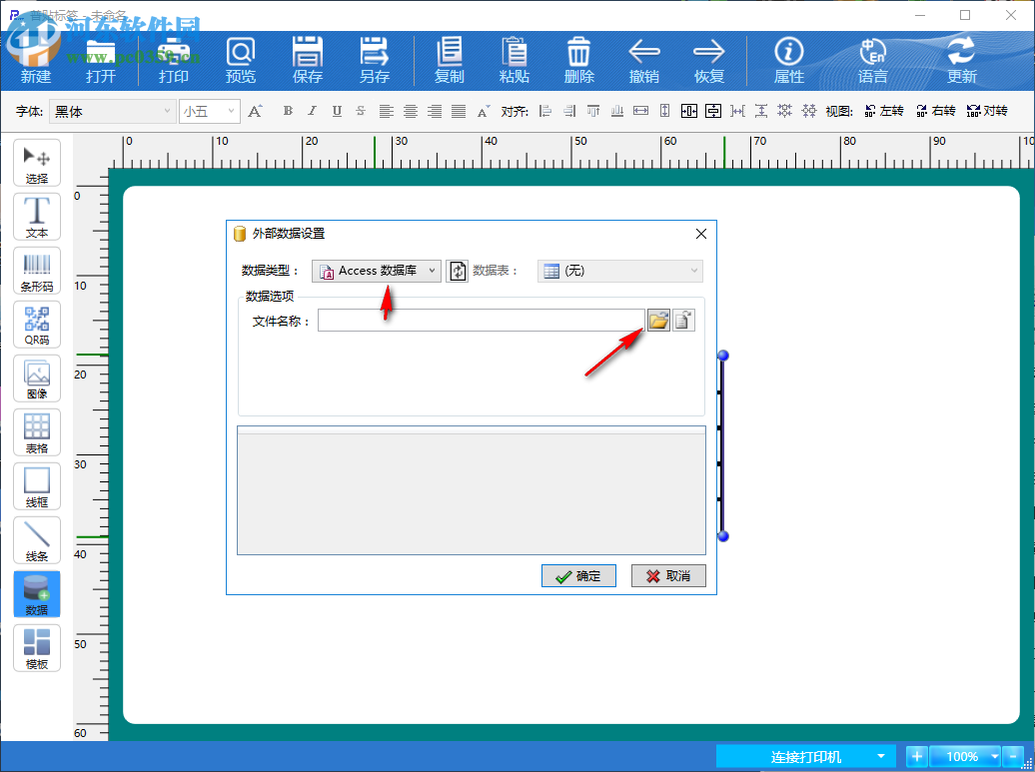Image resolution: width=1035 pixels, height=772 pixels.
Task: Make objects same width
Action: (x=641, y=111)
